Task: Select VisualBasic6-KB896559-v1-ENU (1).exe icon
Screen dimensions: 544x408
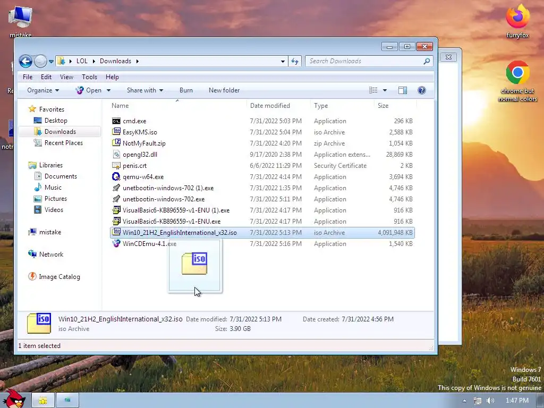Action: click(x=116, y=210)
